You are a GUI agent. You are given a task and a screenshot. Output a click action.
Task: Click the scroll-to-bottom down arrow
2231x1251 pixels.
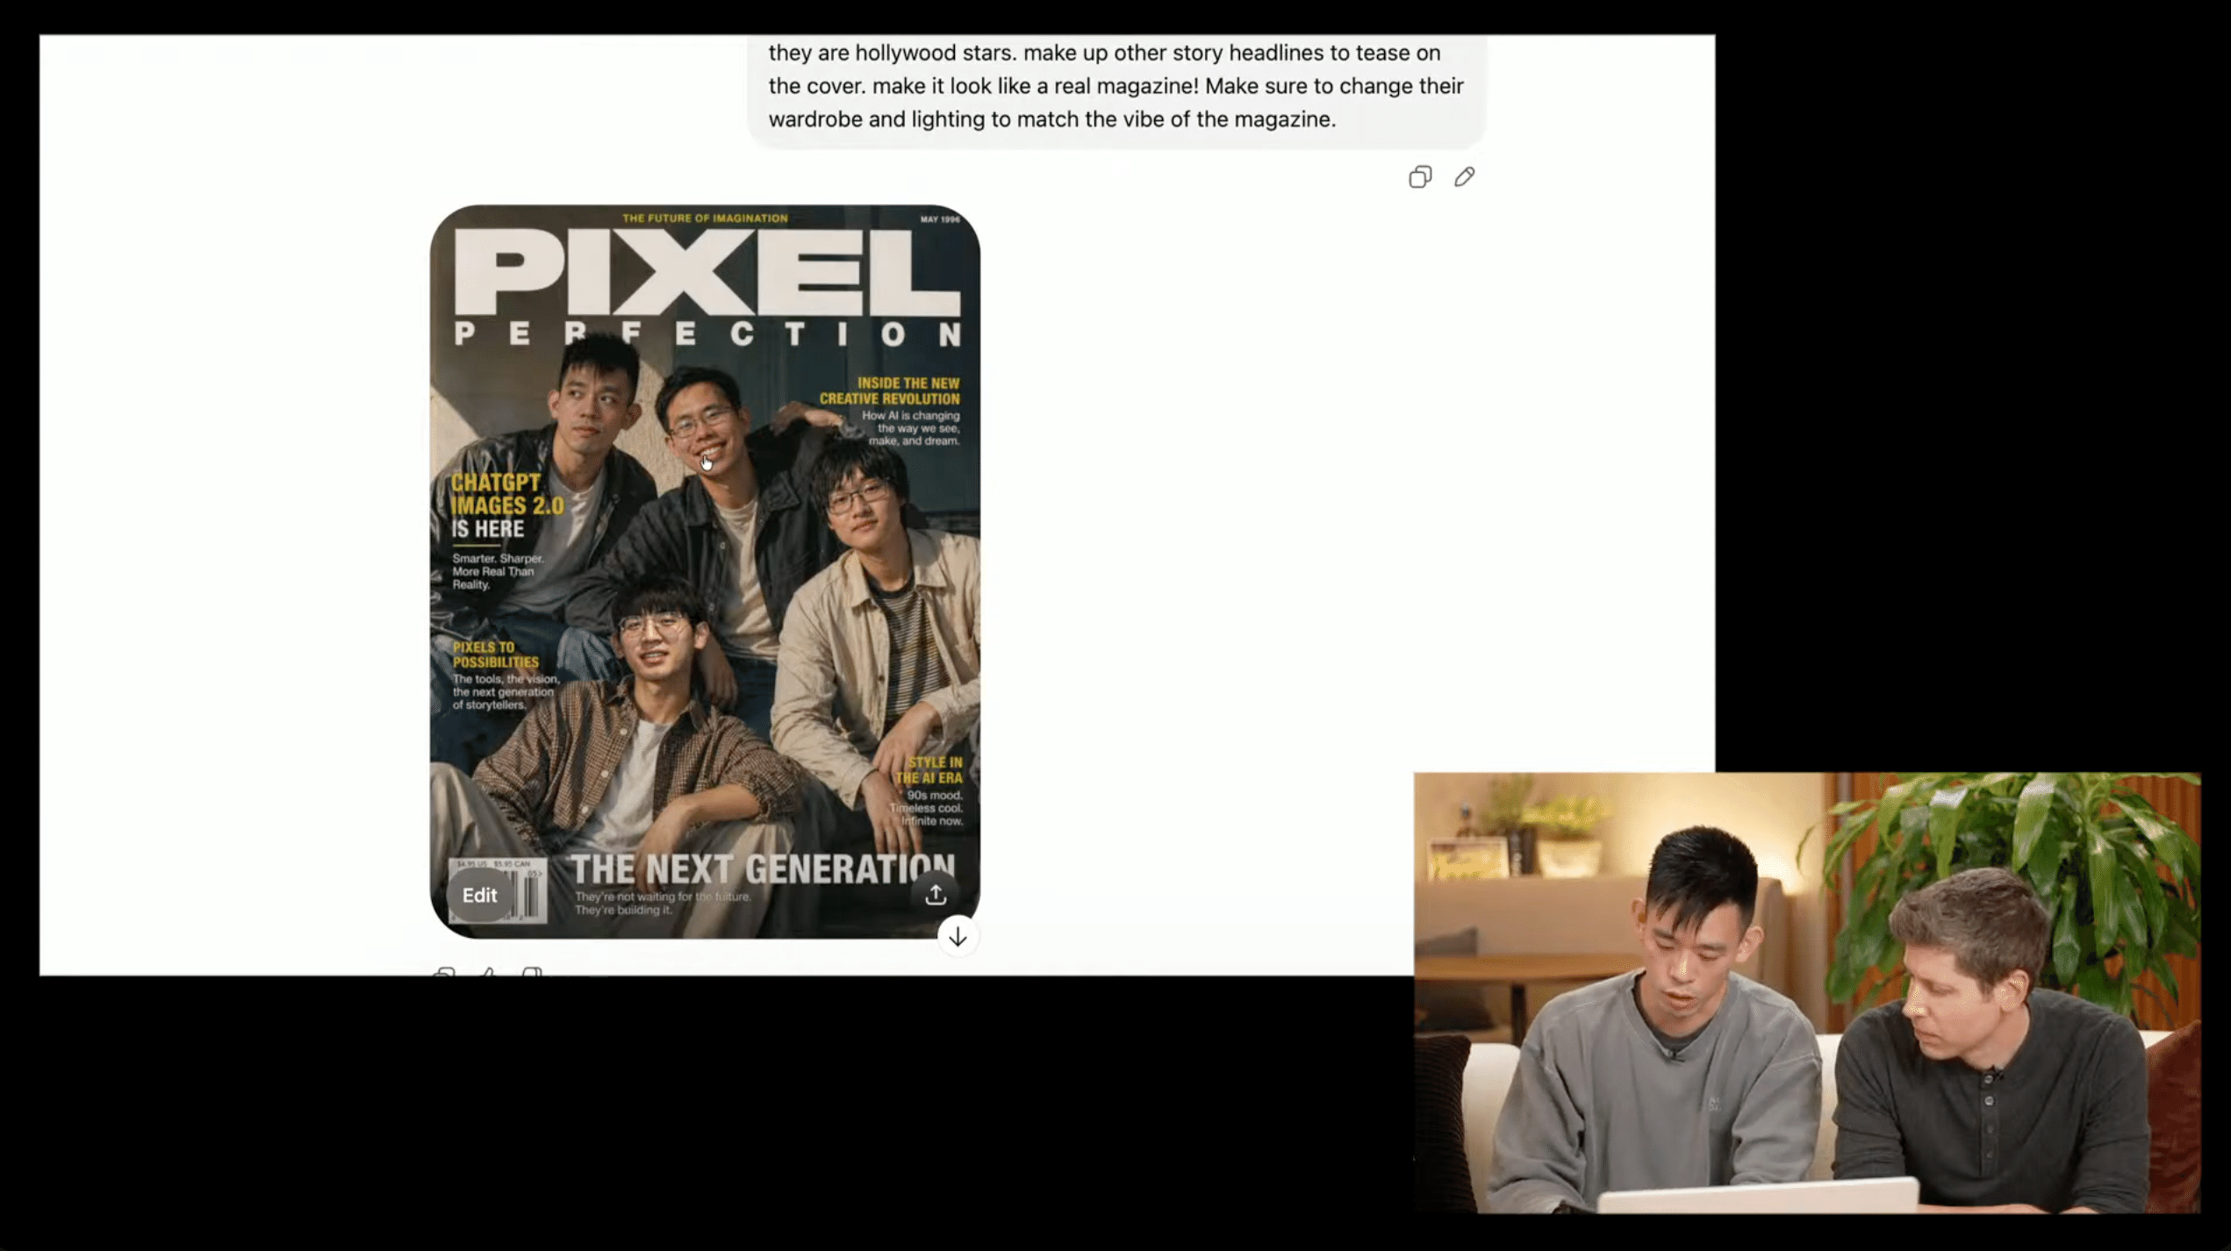tap(958, 936)
